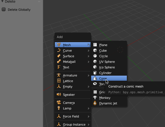Open the Mesh menu entry
Image resolution: width=165 pixels, height=127 pixels.
(x=73, y=45)
